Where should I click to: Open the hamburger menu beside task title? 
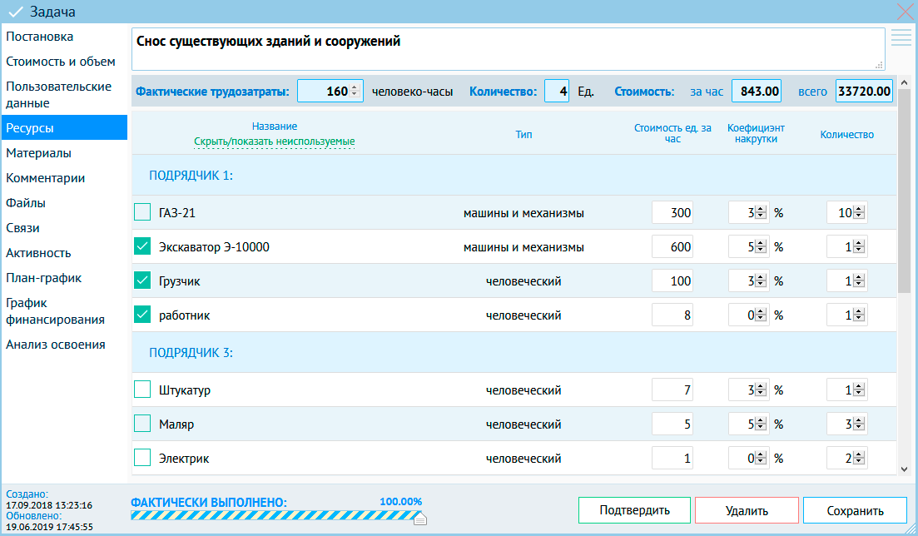click(x=901, y=37)
